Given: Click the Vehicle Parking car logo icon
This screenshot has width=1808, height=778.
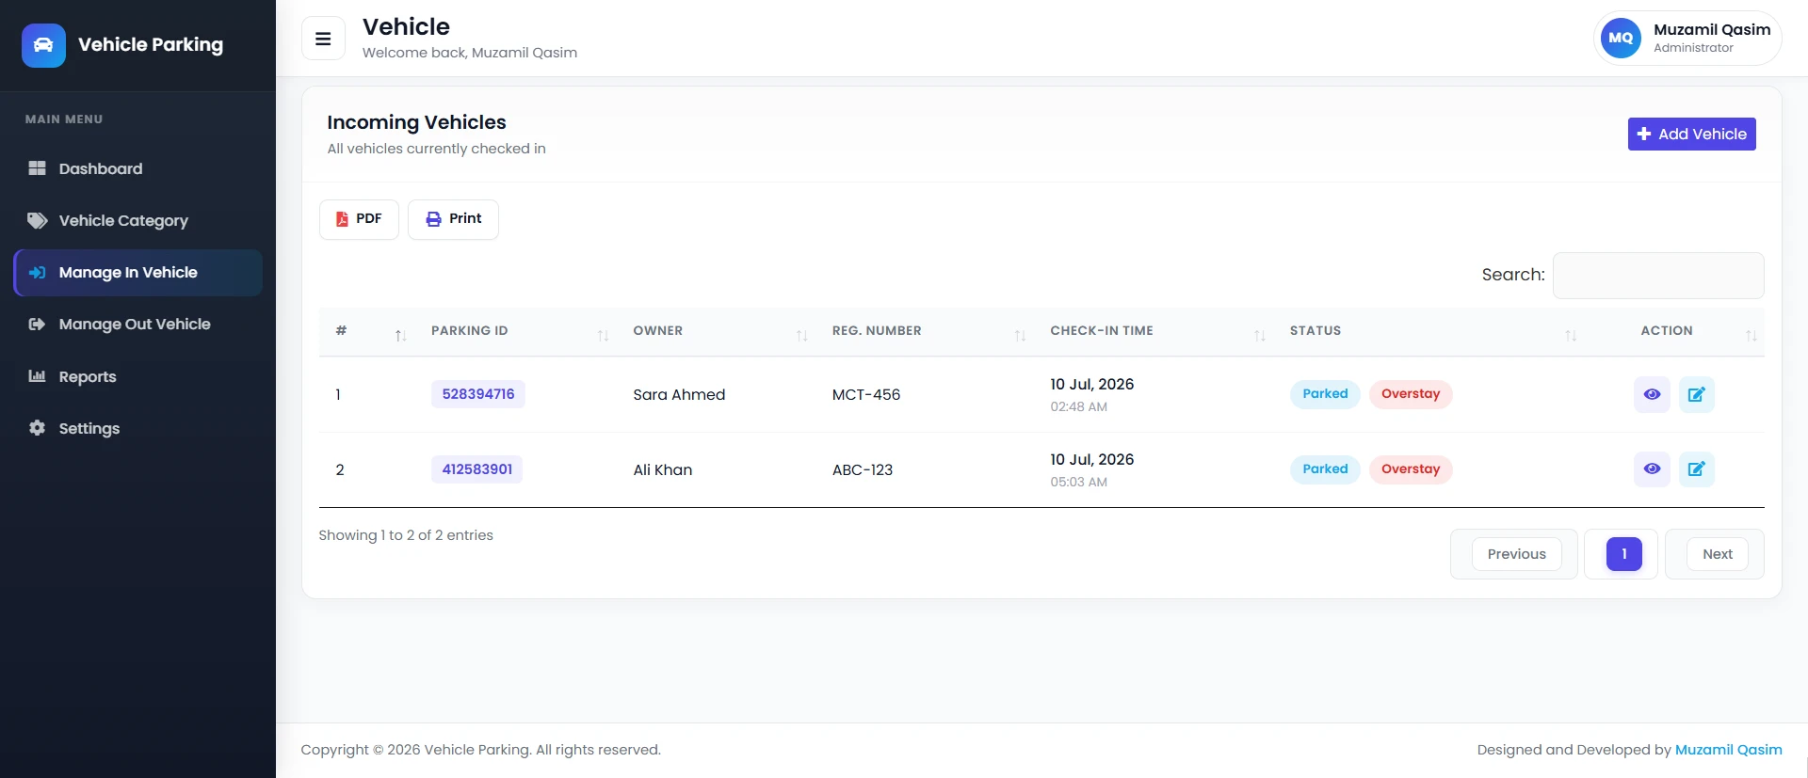Looking at the screenshot, I should (x=43, y=45).
